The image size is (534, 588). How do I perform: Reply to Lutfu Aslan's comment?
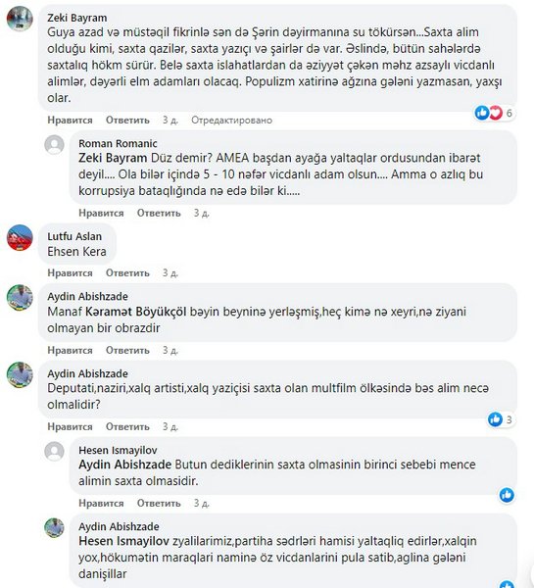tap(127, 273)
